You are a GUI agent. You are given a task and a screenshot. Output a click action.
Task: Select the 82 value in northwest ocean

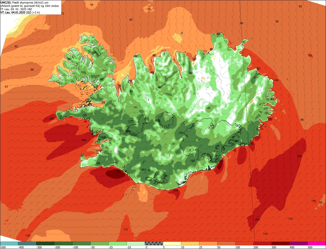click(x=16, y=46)
